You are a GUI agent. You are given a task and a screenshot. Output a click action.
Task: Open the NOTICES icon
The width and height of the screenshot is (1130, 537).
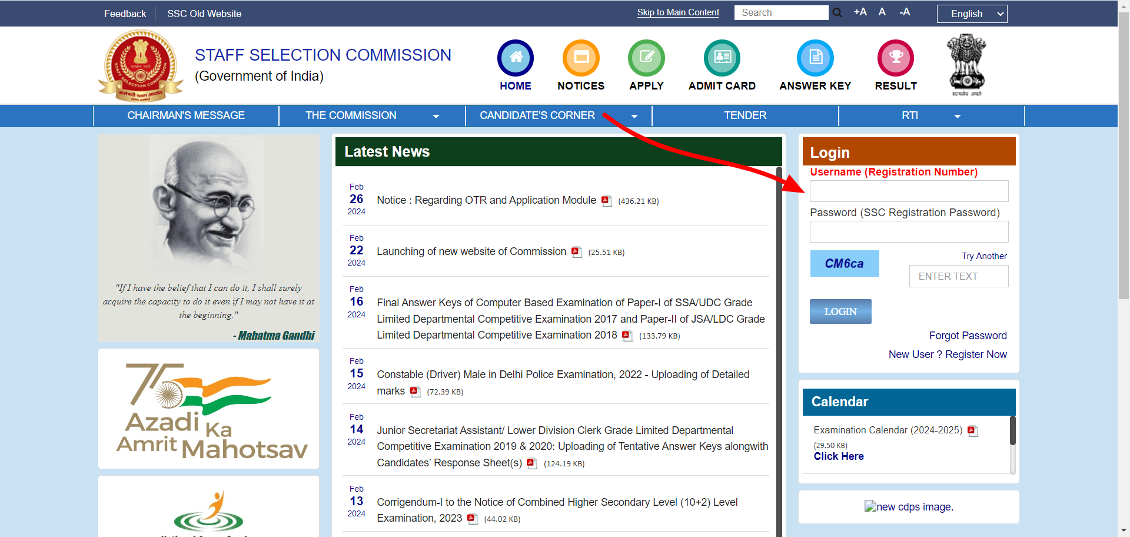click(x=581, y=58)
